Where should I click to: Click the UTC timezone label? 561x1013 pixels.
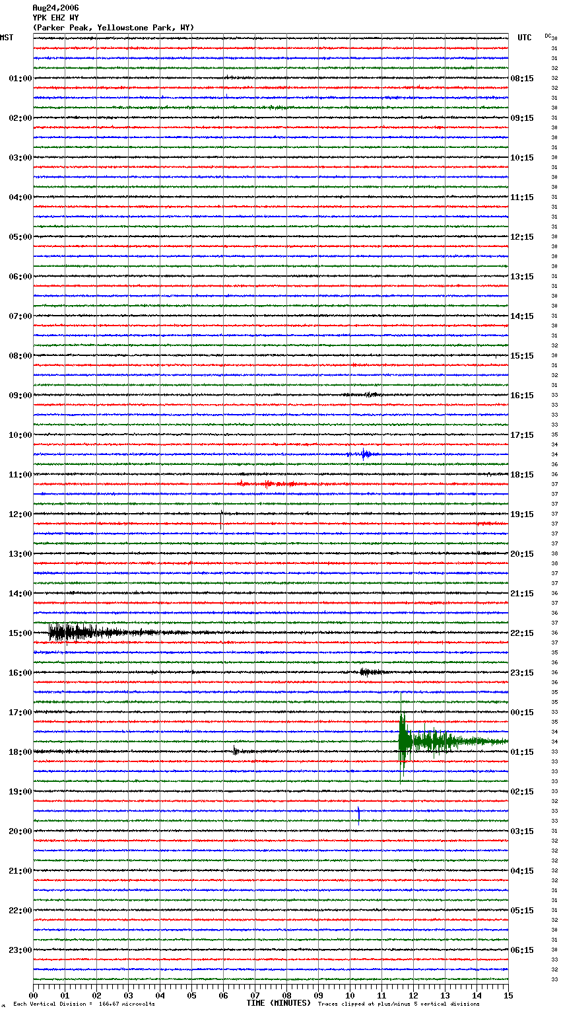point(524,38)
